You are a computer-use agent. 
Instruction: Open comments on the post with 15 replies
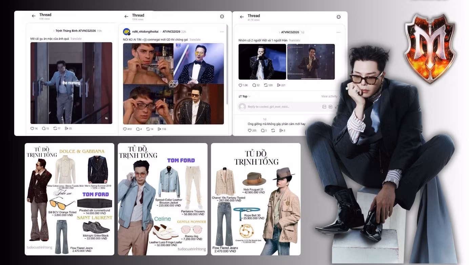(x=44, y=128)
